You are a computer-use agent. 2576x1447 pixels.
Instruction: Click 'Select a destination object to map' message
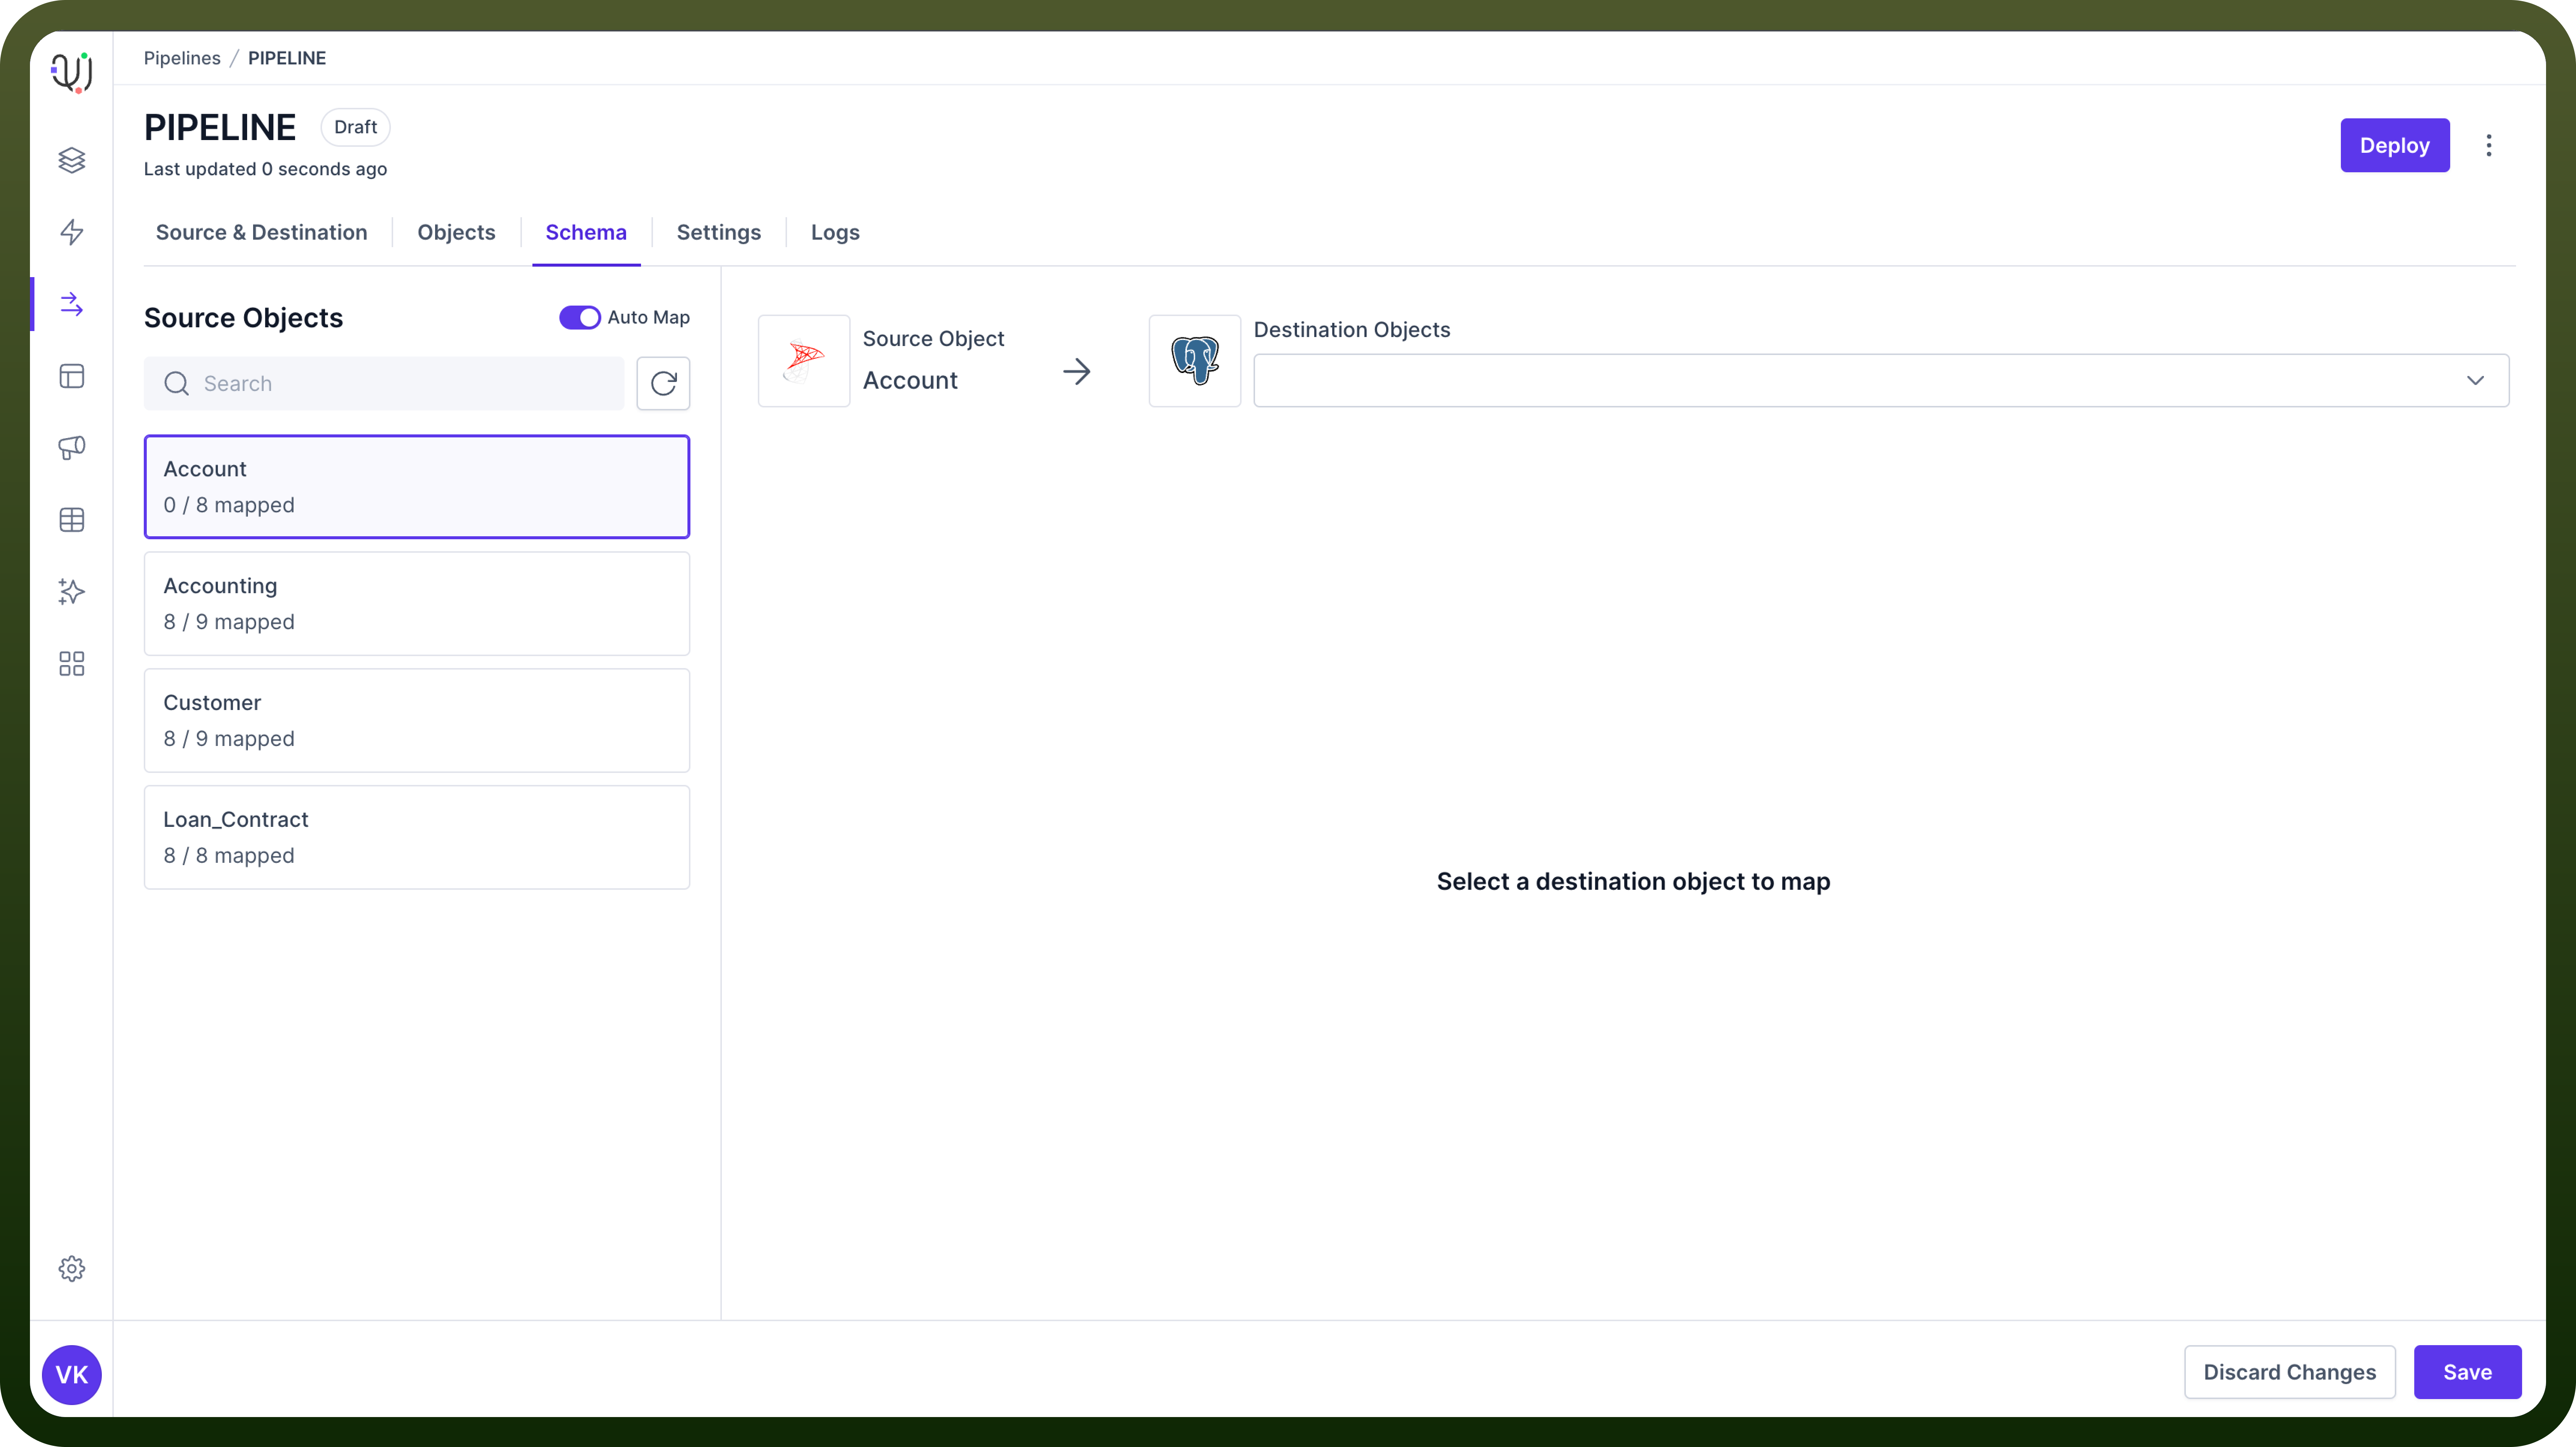click(x=1634, y=881)
